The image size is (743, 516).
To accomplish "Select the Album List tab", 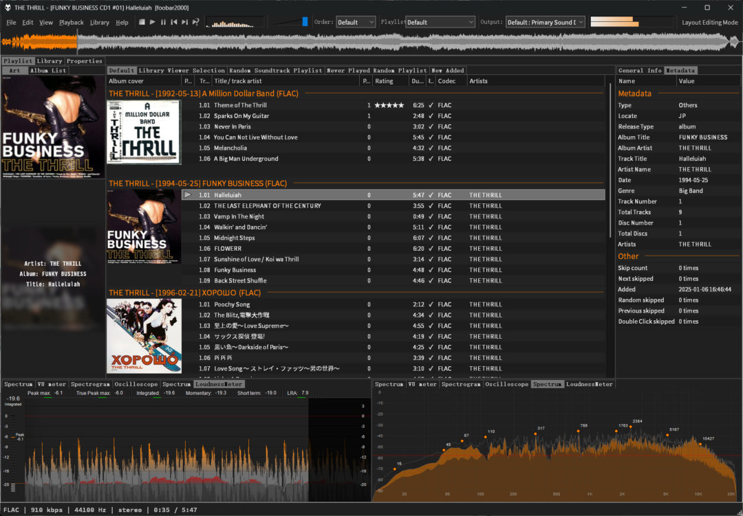I will pos(48,71).
